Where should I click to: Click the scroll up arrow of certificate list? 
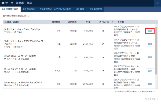coord(156,26)
